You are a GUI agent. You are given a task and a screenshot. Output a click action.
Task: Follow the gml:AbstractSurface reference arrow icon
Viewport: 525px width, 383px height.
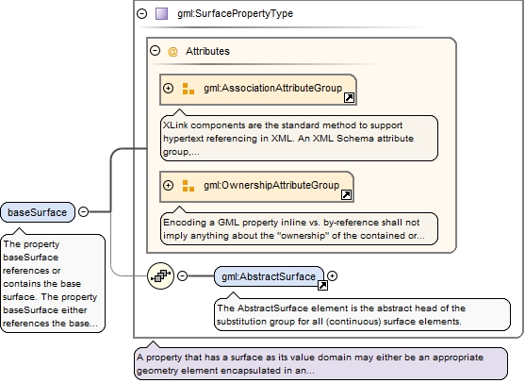pyautogui.click(x=322, y=285)
